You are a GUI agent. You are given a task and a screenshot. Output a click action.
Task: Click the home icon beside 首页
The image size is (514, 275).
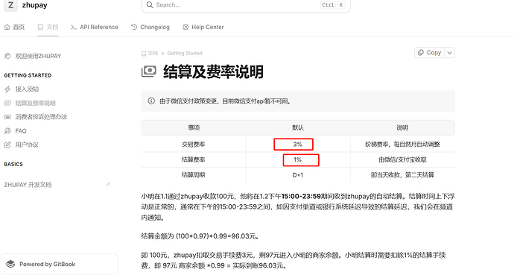pyautogui.click(x=7, y=28)
